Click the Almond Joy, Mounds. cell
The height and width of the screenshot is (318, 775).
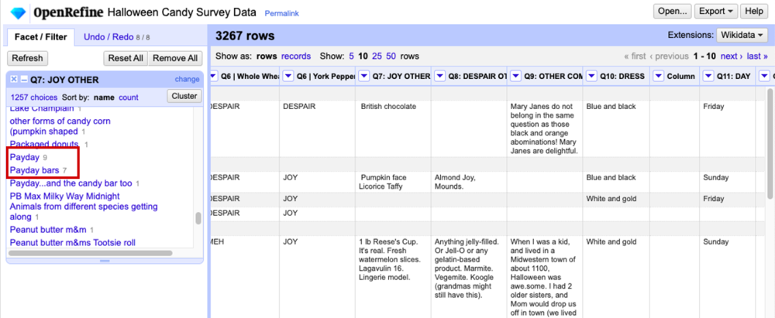[x=469, y=182]
